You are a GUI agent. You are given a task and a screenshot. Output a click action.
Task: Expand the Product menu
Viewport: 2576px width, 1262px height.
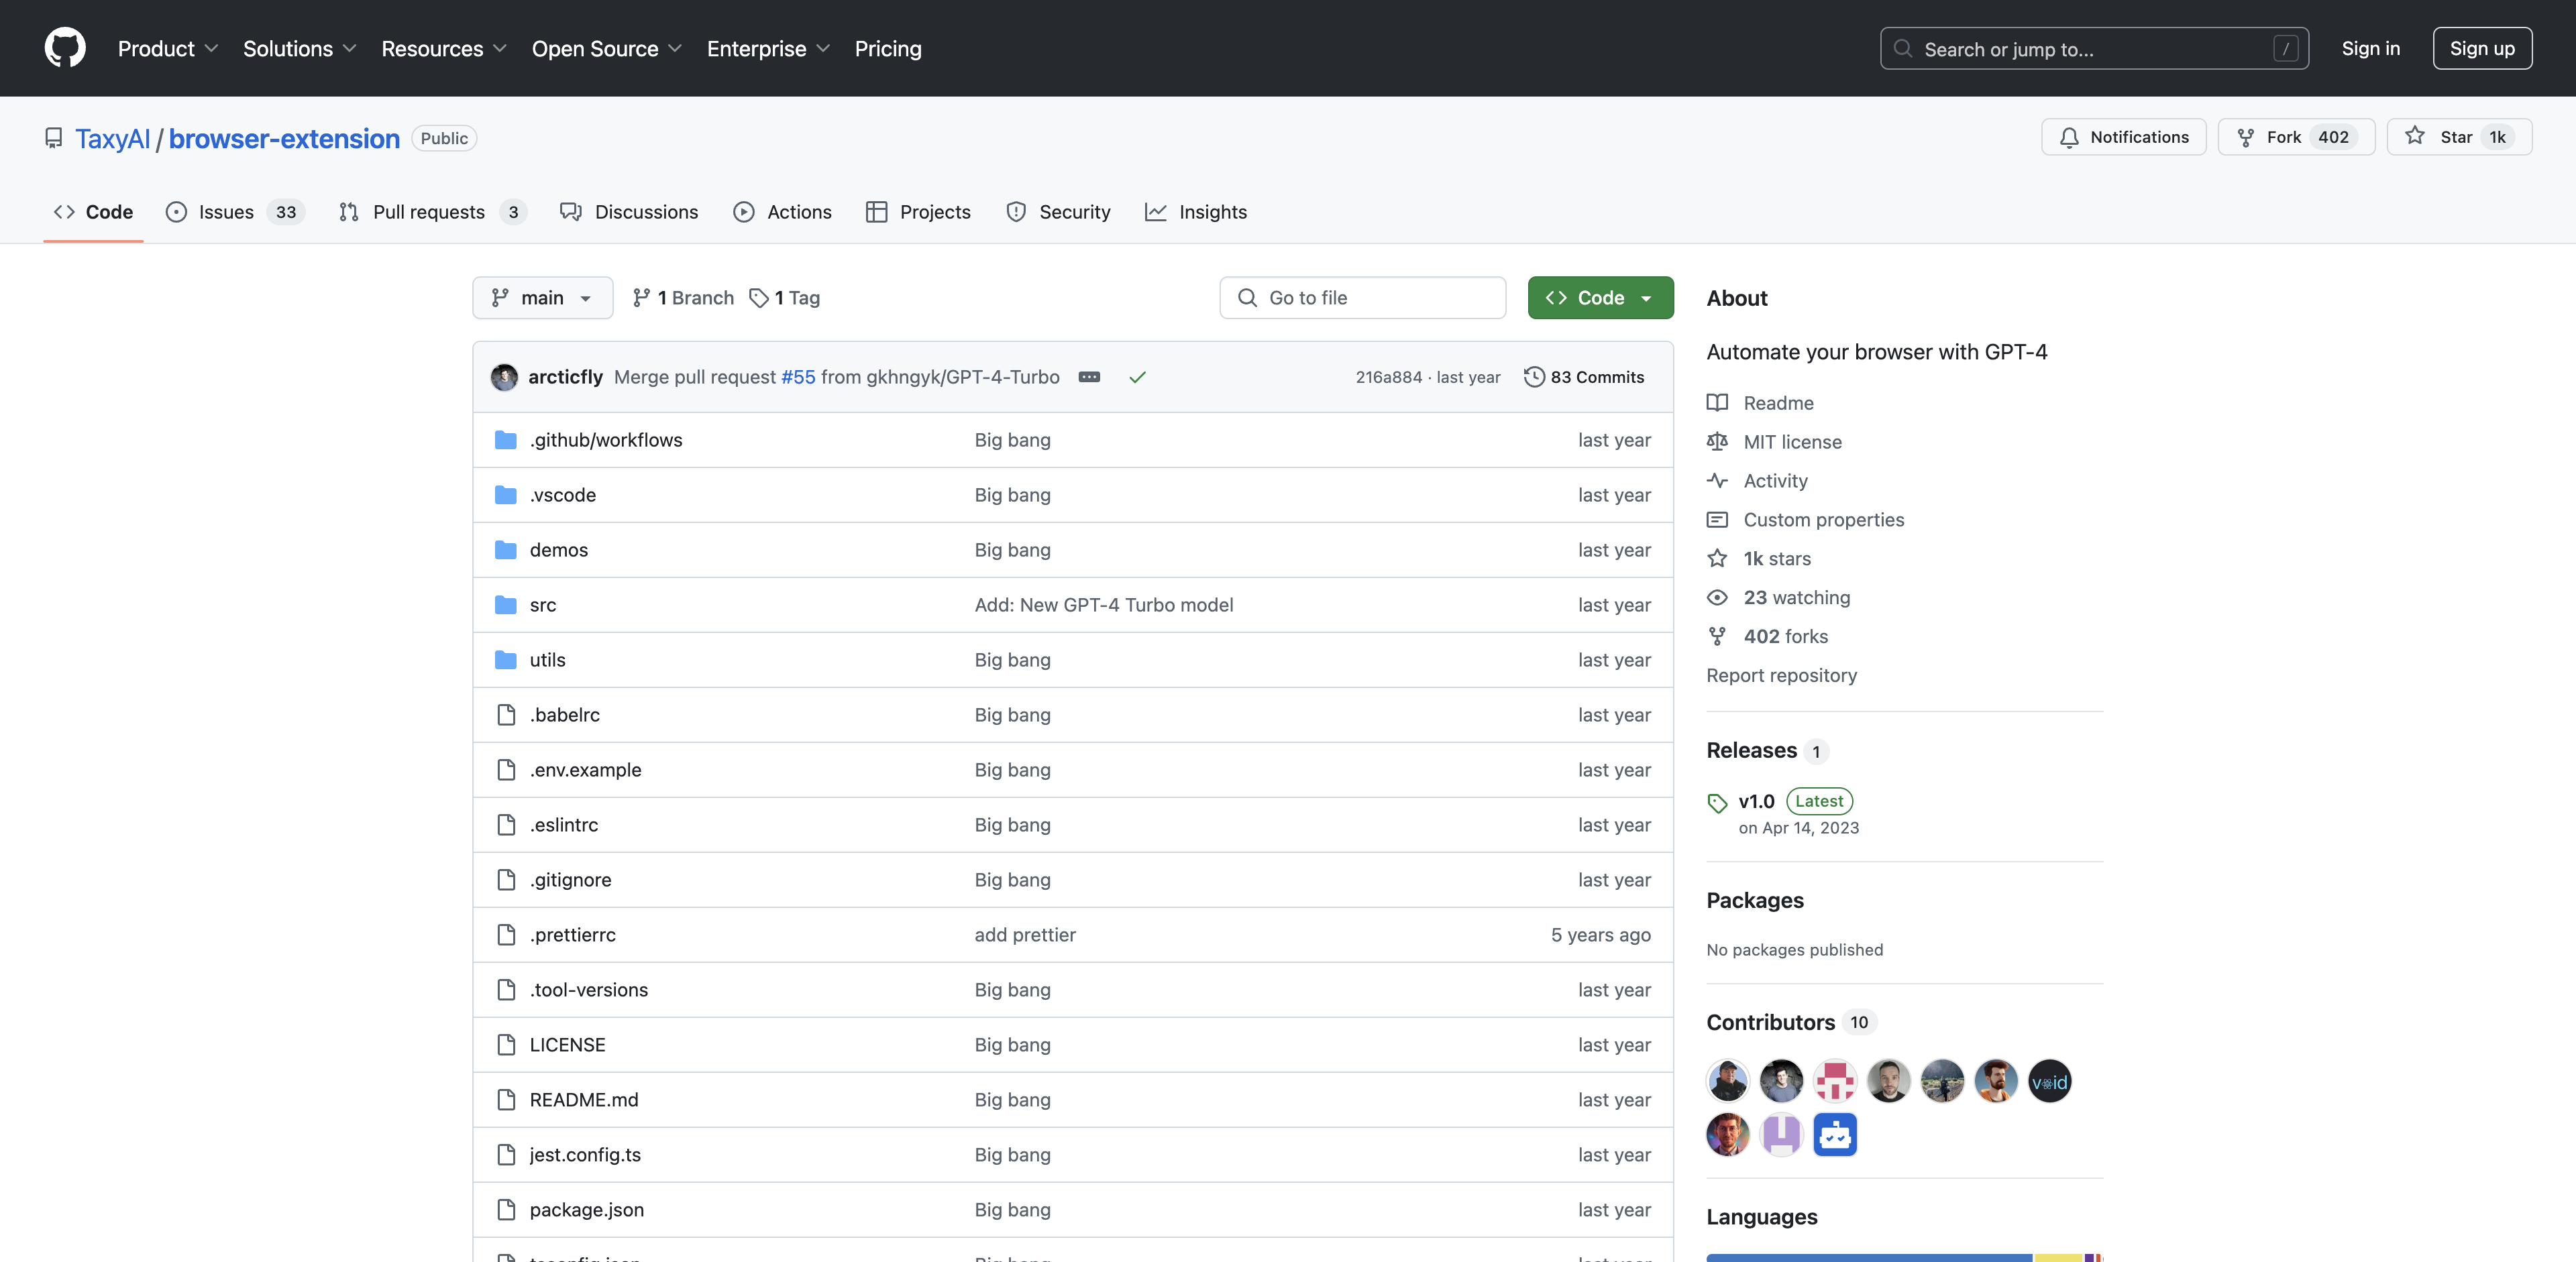(168, 48)
